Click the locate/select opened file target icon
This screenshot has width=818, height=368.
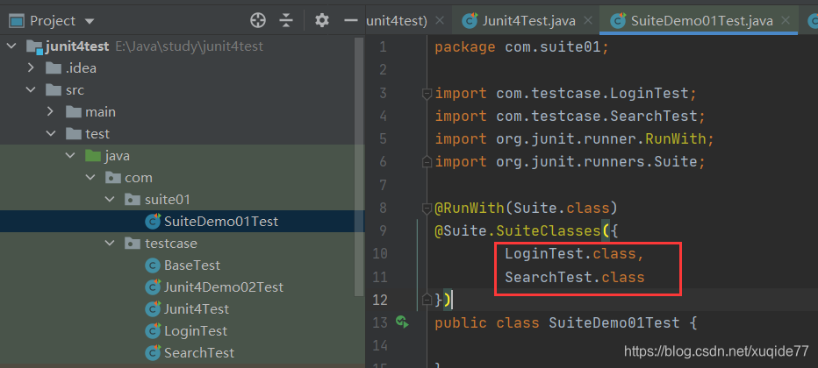point(258,21)
